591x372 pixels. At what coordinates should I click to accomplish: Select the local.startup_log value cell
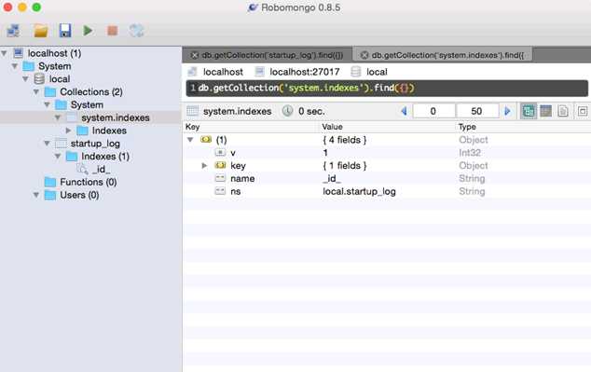point(359,191)
